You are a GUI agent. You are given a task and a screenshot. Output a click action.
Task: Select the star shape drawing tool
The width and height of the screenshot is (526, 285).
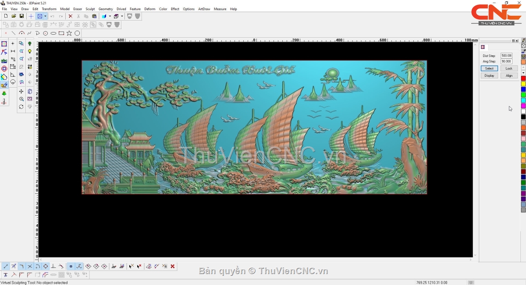point(69,33)
